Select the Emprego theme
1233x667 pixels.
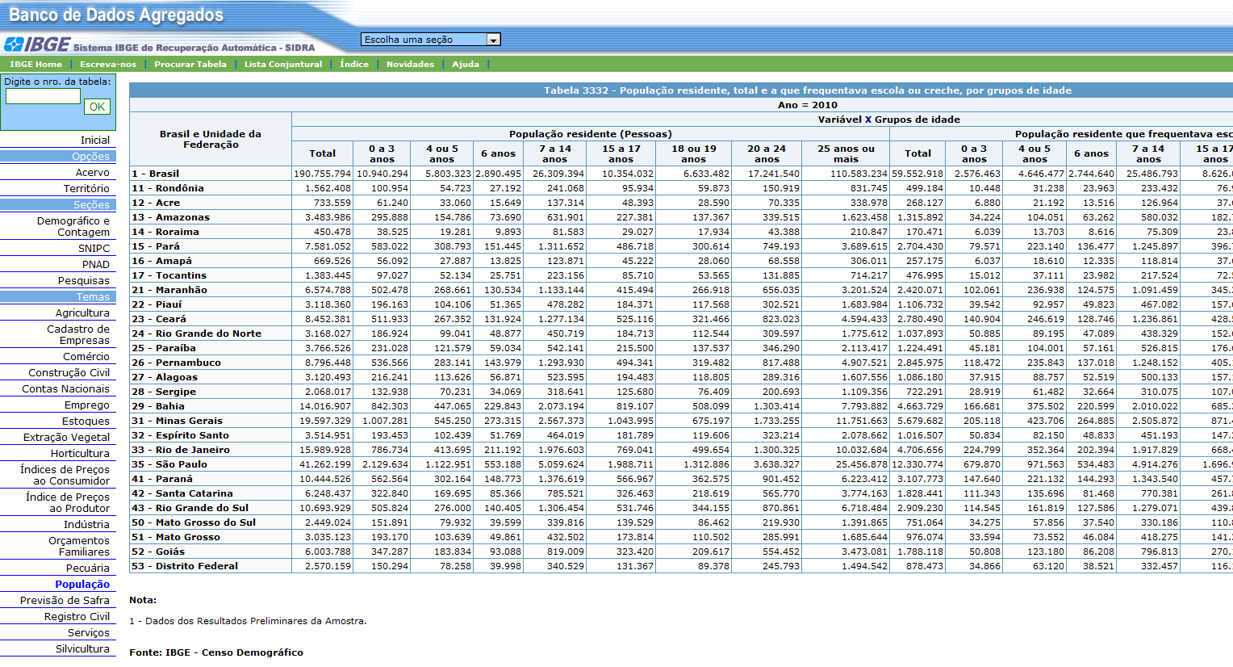pos(87,405)
